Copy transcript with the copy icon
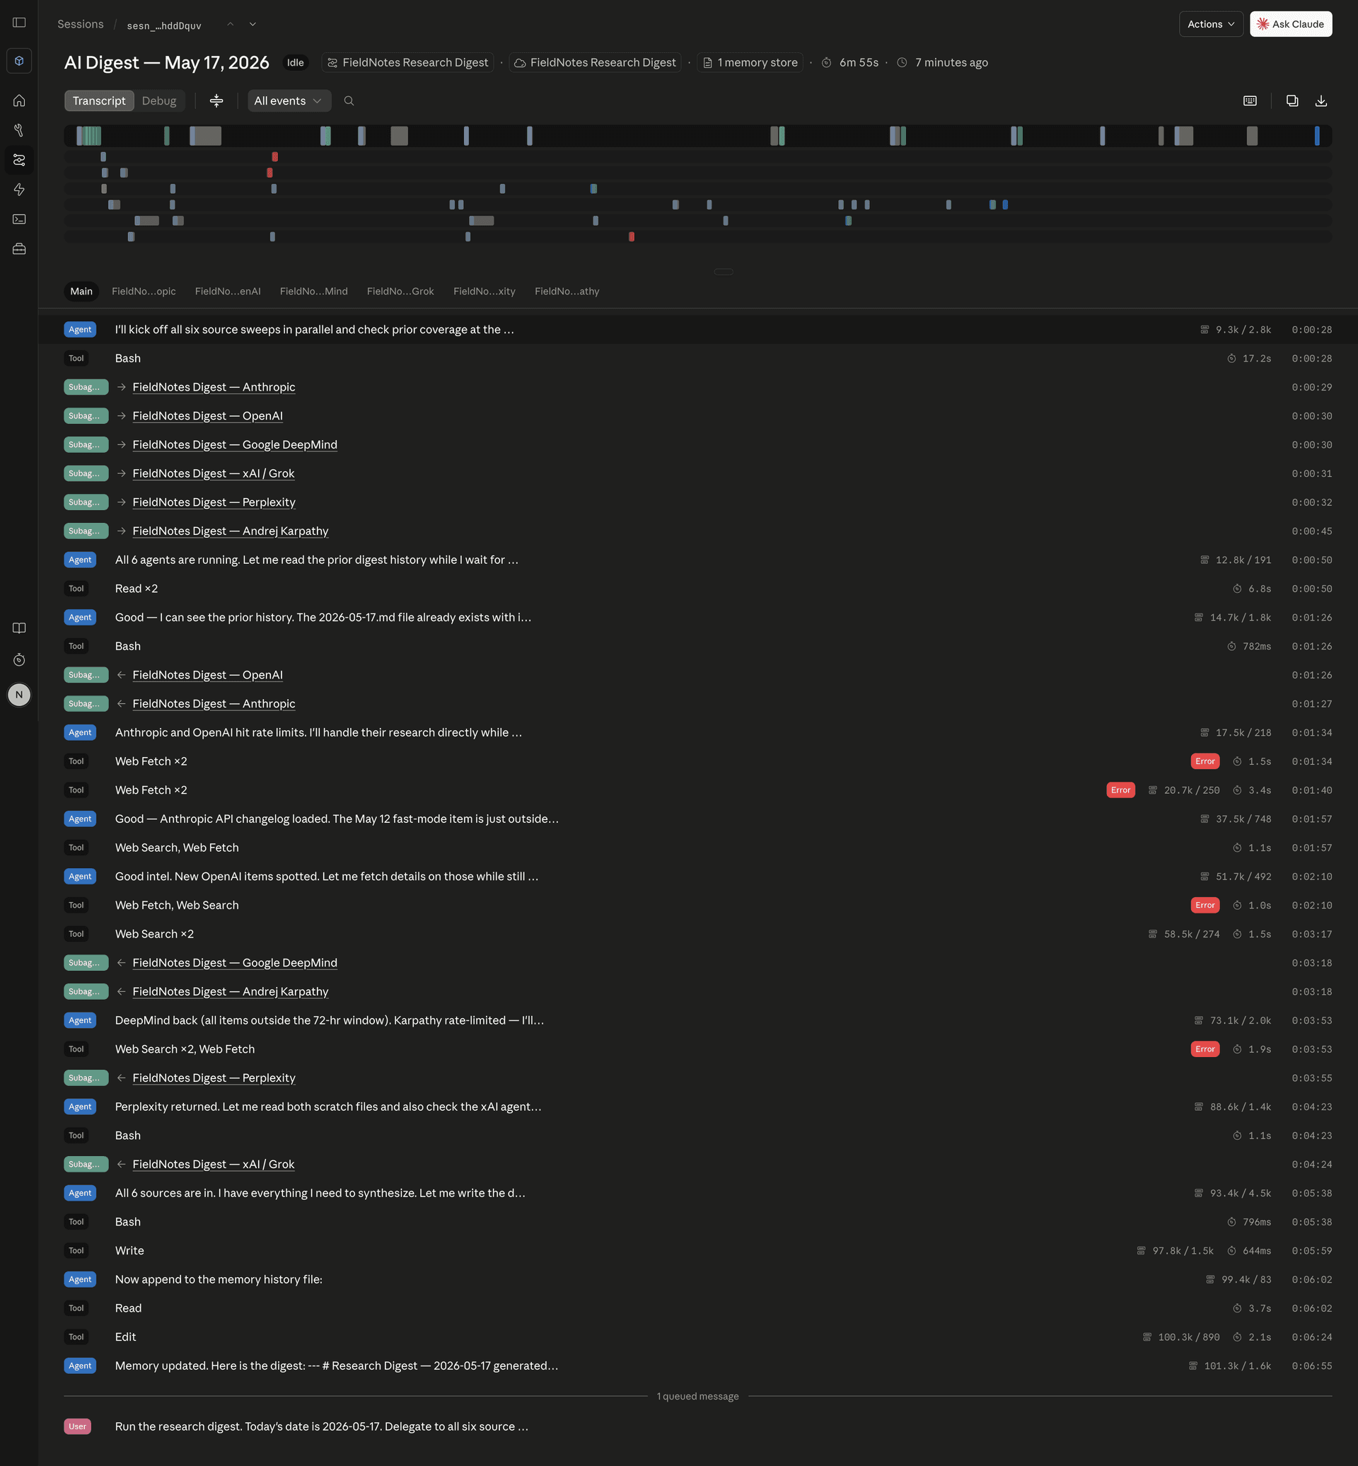Viewport: 1358px width, 1466px height. pos(1292,100)
